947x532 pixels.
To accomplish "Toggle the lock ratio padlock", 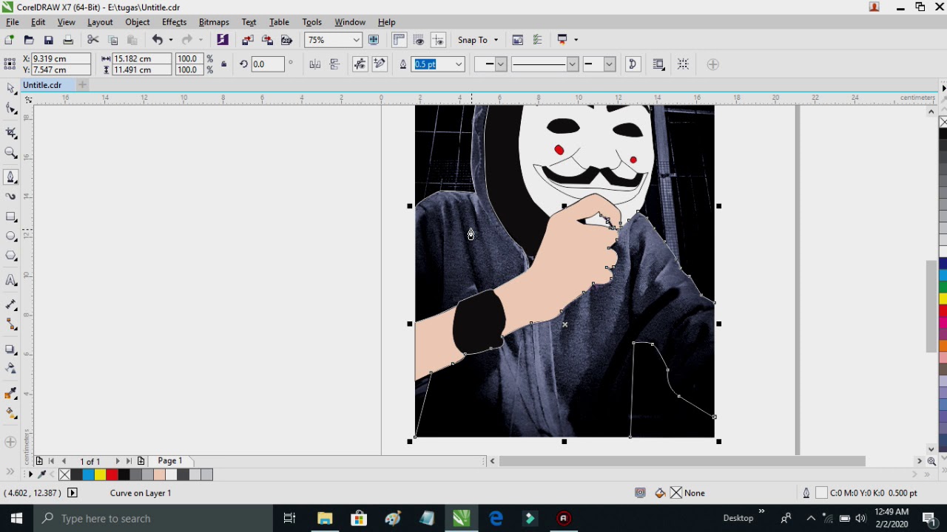I will pyautogui.click(x=223, y=64).
